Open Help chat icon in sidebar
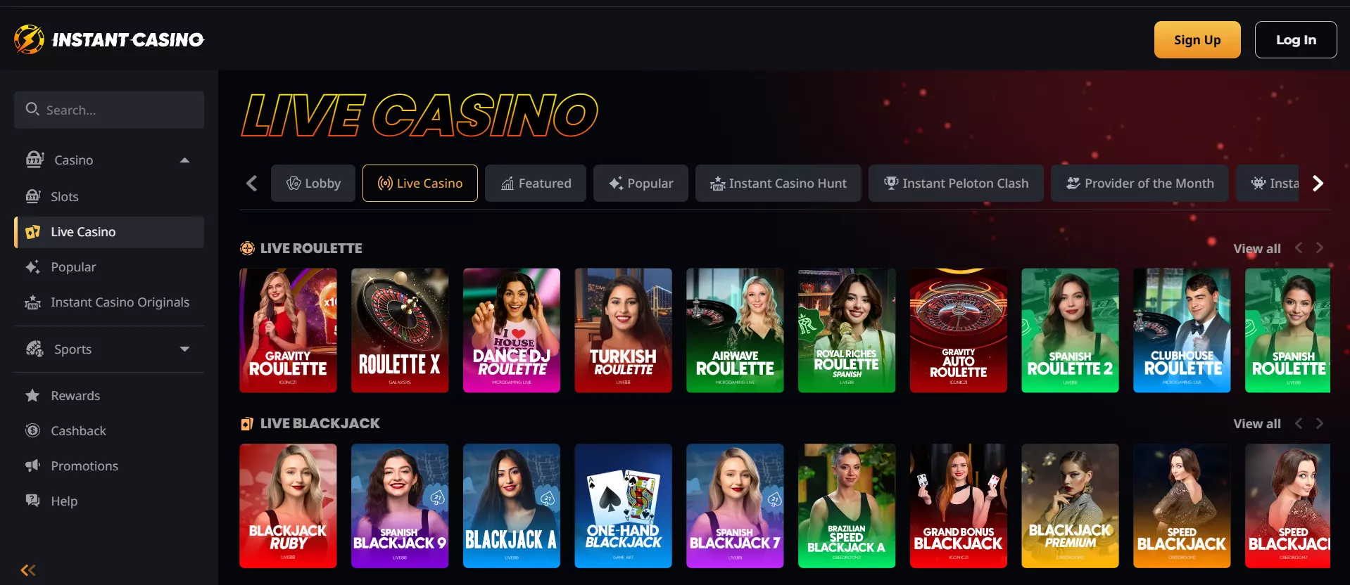 32,501
